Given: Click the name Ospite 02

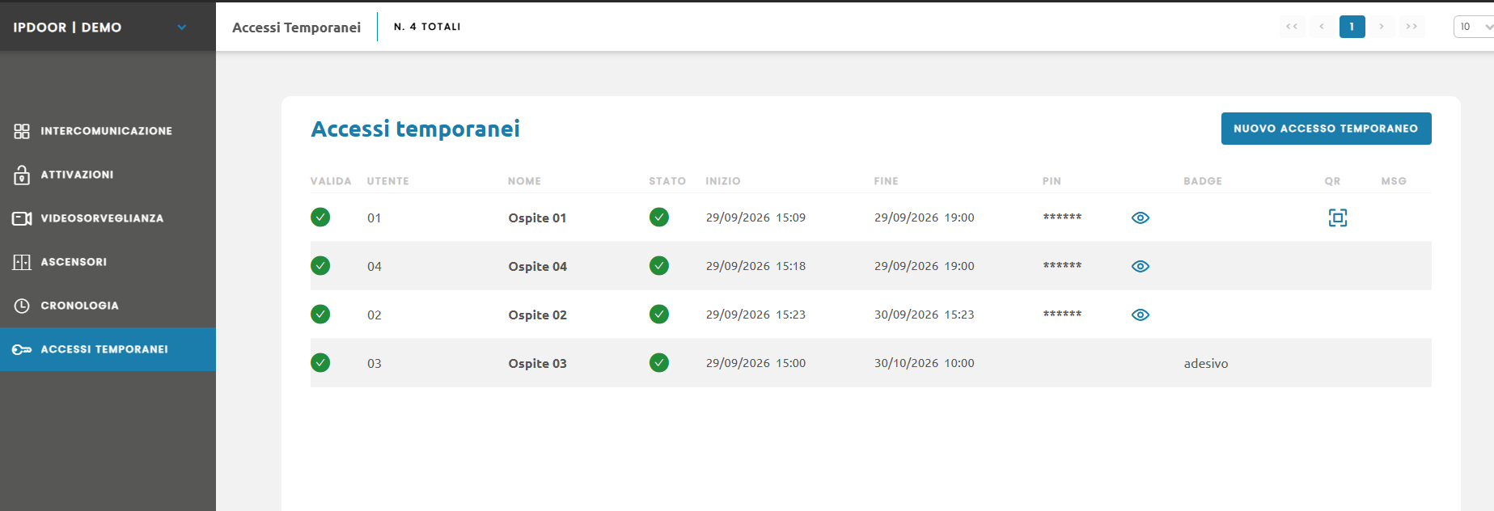Looking at the screenshot, I should (537, 315).
